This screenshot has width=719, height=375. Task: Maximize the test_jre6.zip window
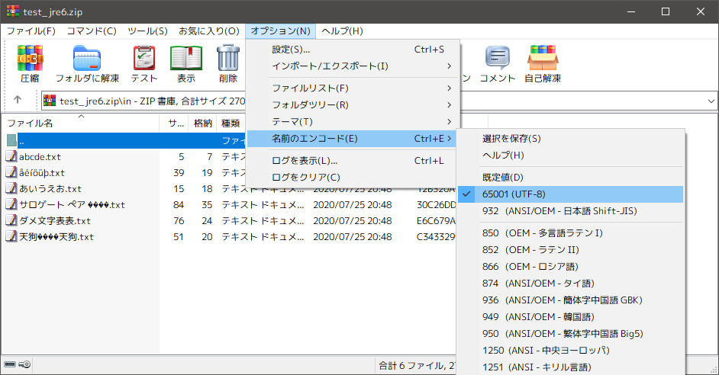pyautogui.click(x=666, y=11)
